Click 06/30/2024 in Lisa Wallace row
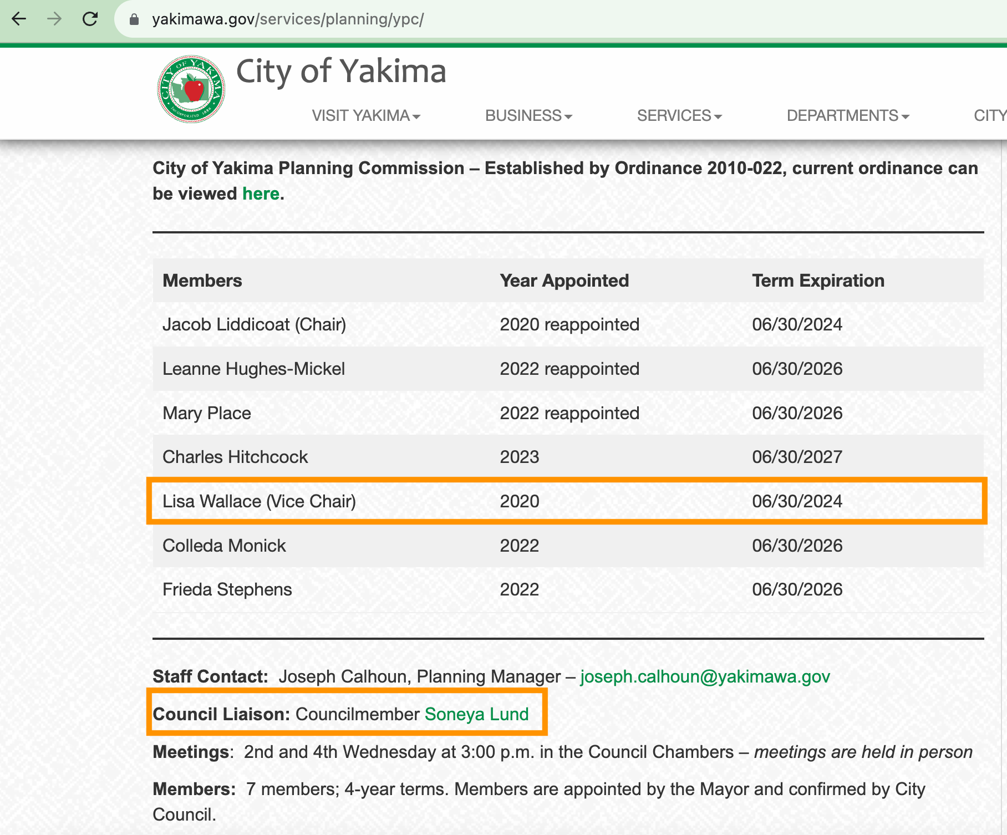This screenshot has height=835, width=1007. point(797,501)
